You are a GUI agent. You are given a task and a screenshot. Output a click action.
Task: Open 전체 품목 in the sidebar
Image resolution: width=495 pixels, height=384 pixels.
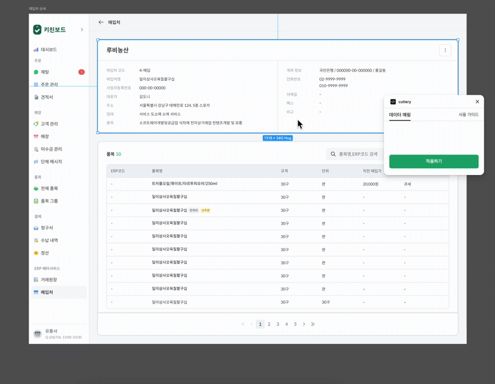tap(49, 189)
